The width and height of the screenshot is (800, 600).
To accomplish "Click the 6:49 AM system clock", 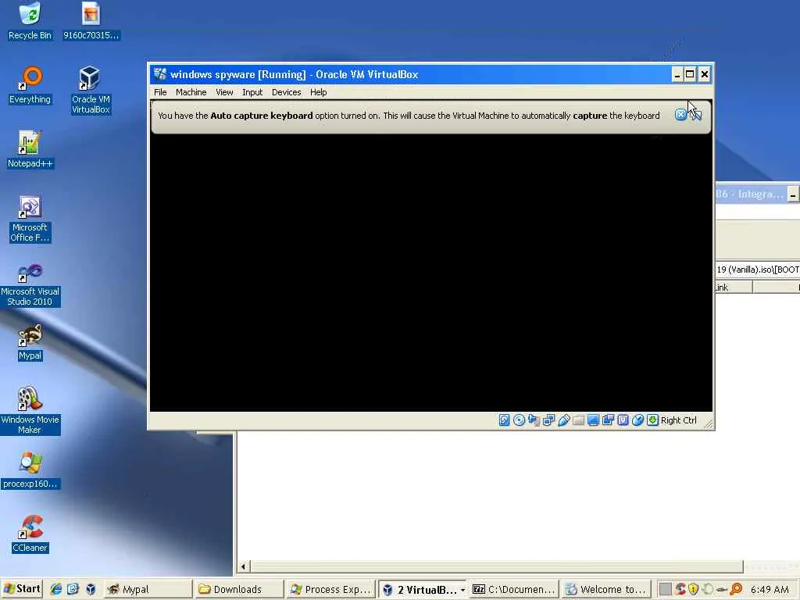I will (x=770, y=589).
